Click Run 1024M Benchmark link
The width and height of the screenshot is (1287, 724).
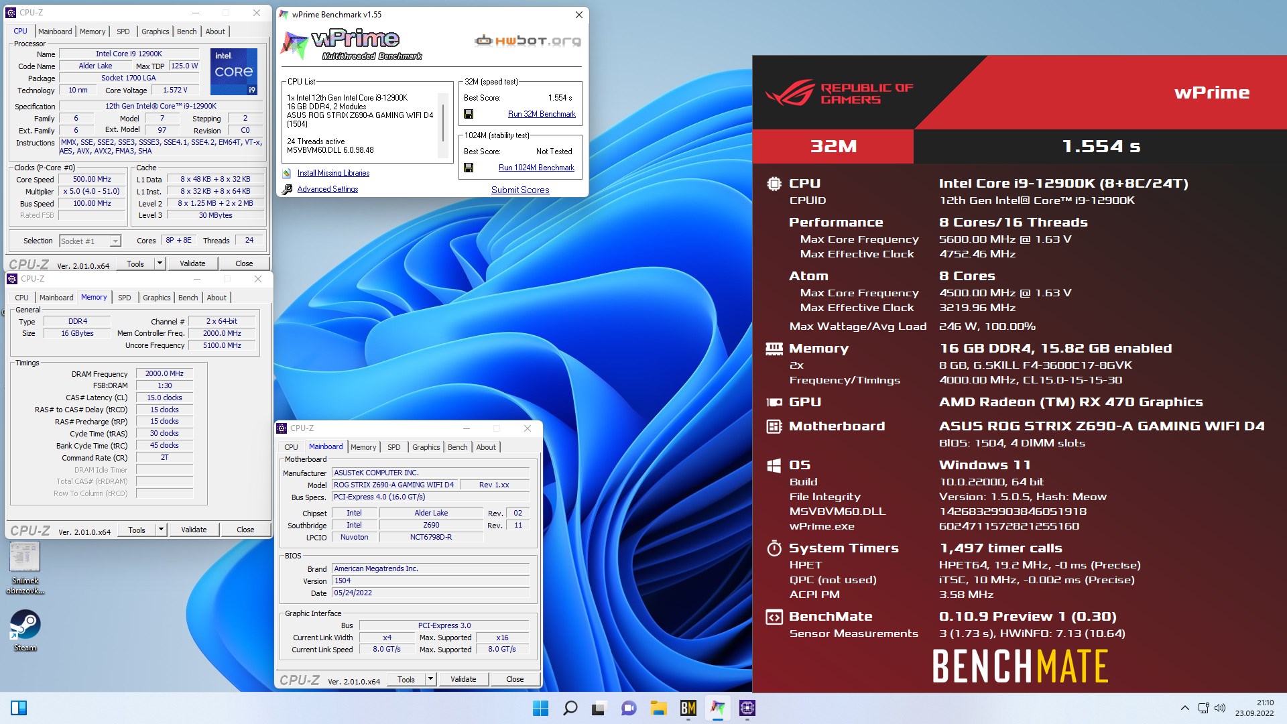point(536,168)
